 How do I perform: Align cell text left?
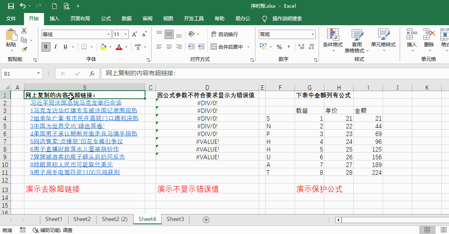point(159,46)
